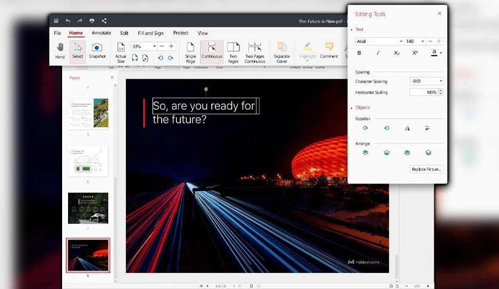Zoom in with the plus button
The image size is (499, 289).
(x=171, y=47)
